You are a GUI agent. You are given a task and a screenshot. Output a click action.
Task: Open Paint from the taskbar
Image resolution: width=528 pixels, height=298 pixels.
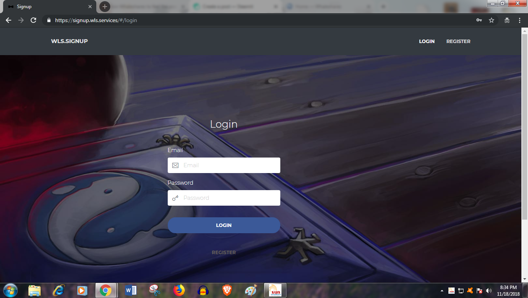pyautogui.click(x=251, y=290)
